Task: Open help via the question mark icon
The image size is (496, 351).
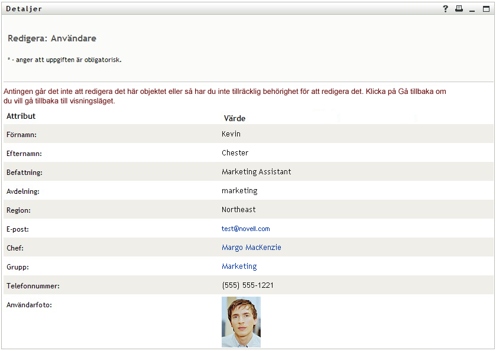Action: (x=446, y=9)
